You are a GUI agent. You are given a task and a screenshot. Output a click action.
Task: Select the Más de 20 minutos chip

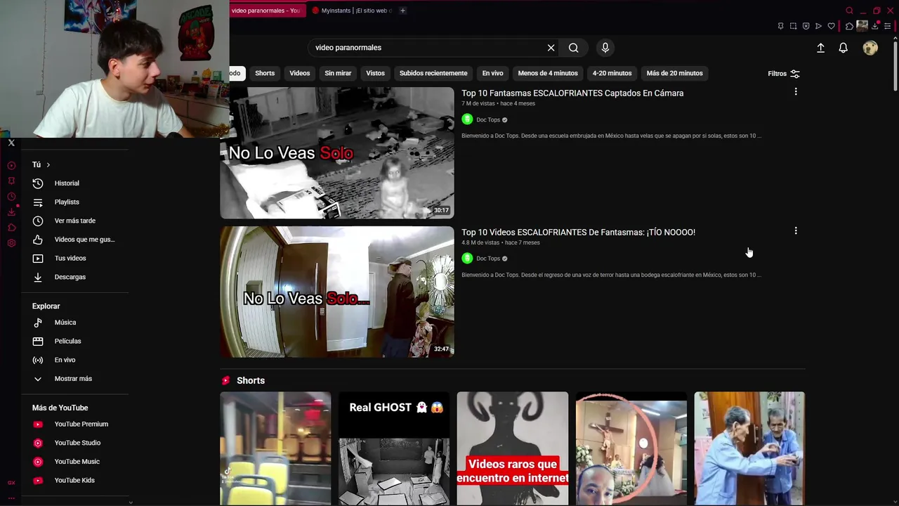pos(674,73)
